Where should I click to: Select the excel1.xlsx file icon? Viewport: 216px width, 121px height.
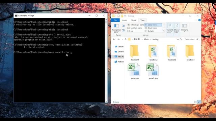point(153,70)
